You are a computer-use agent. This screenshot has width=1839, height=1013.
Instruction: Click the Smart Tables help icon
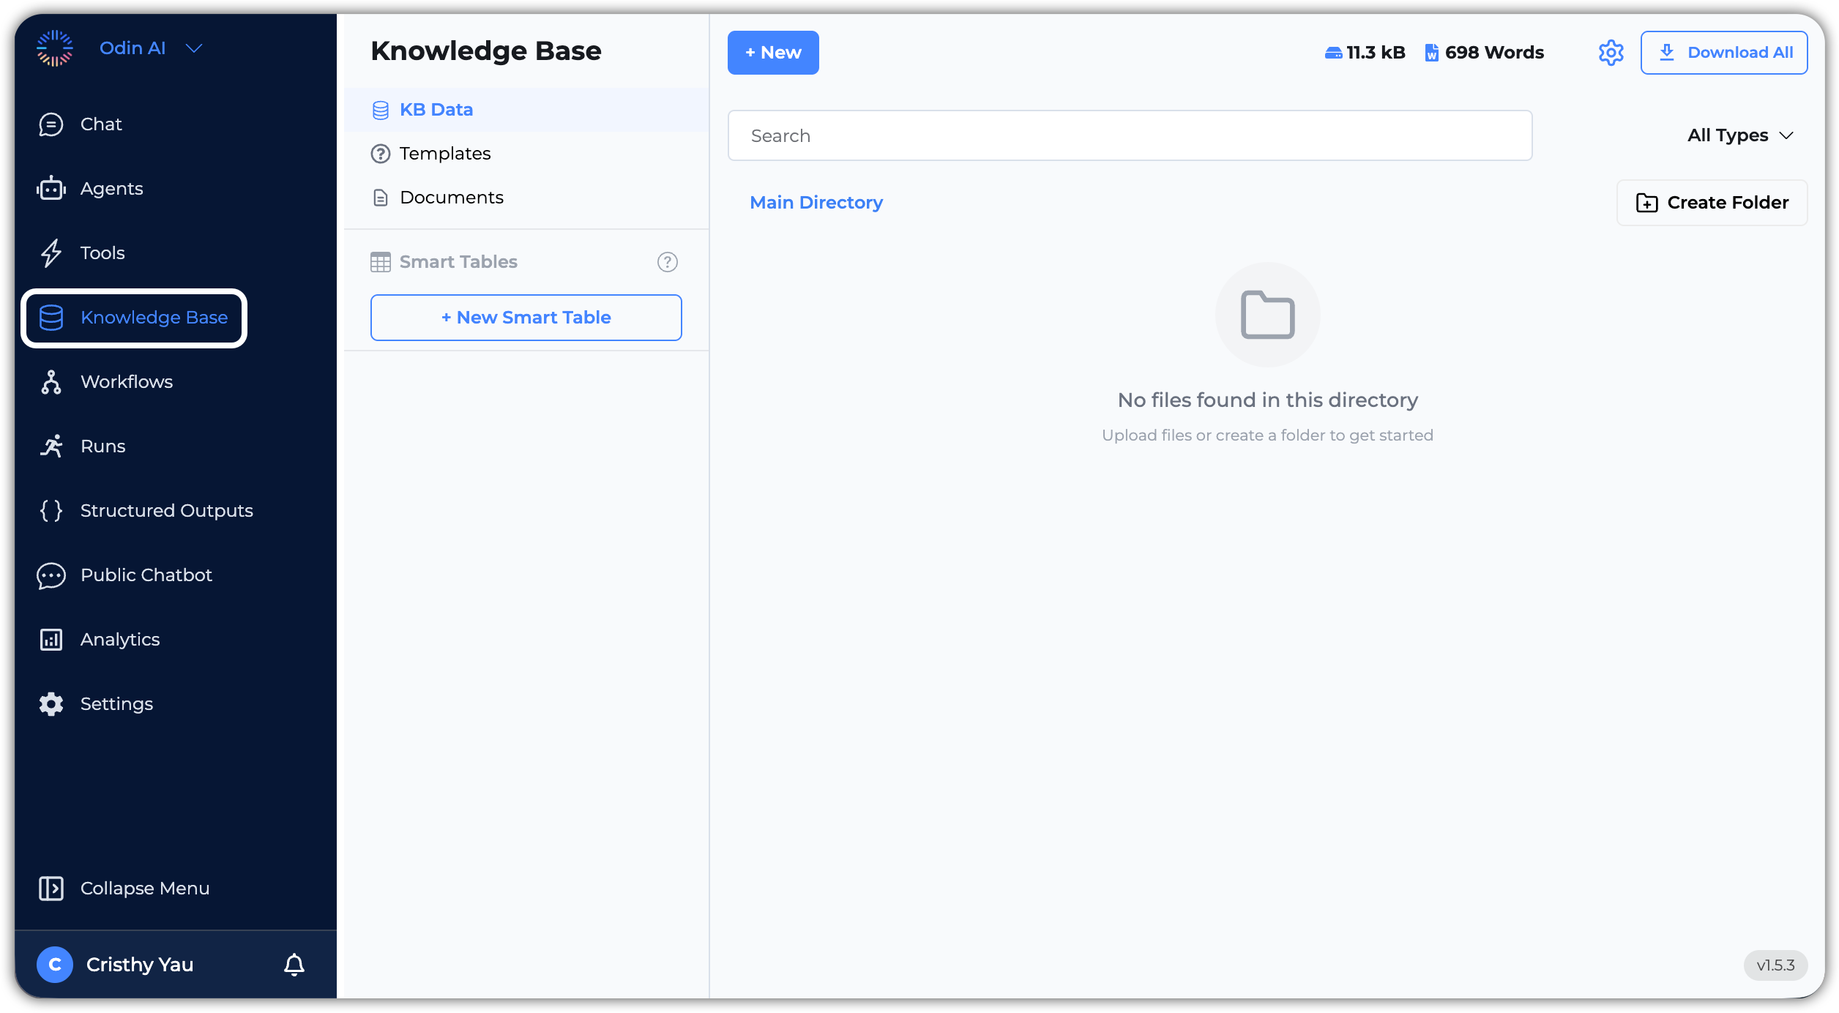pyautogui.click(x=667, y=262)
